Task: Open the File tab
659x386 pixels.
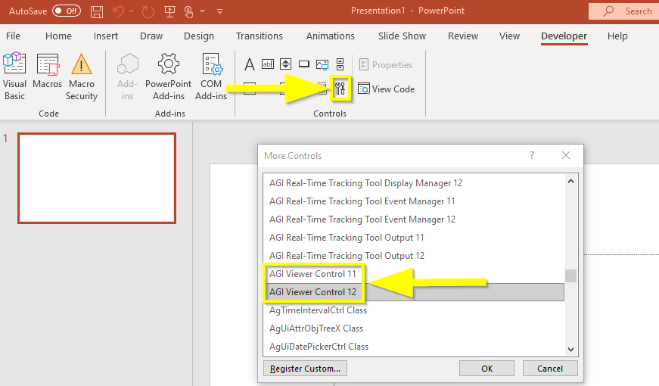Action: (x=13, y=36)
